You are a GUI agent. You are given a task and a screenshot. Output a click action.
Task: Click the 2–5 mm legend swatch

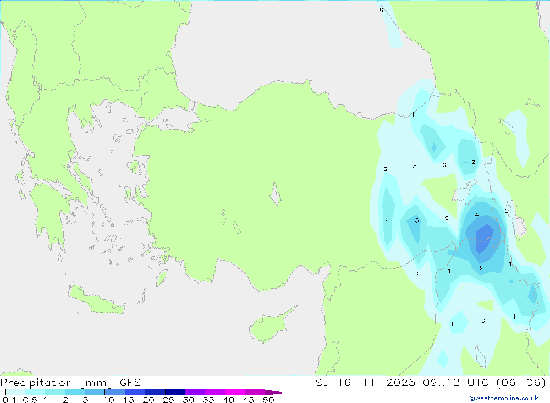75,392
